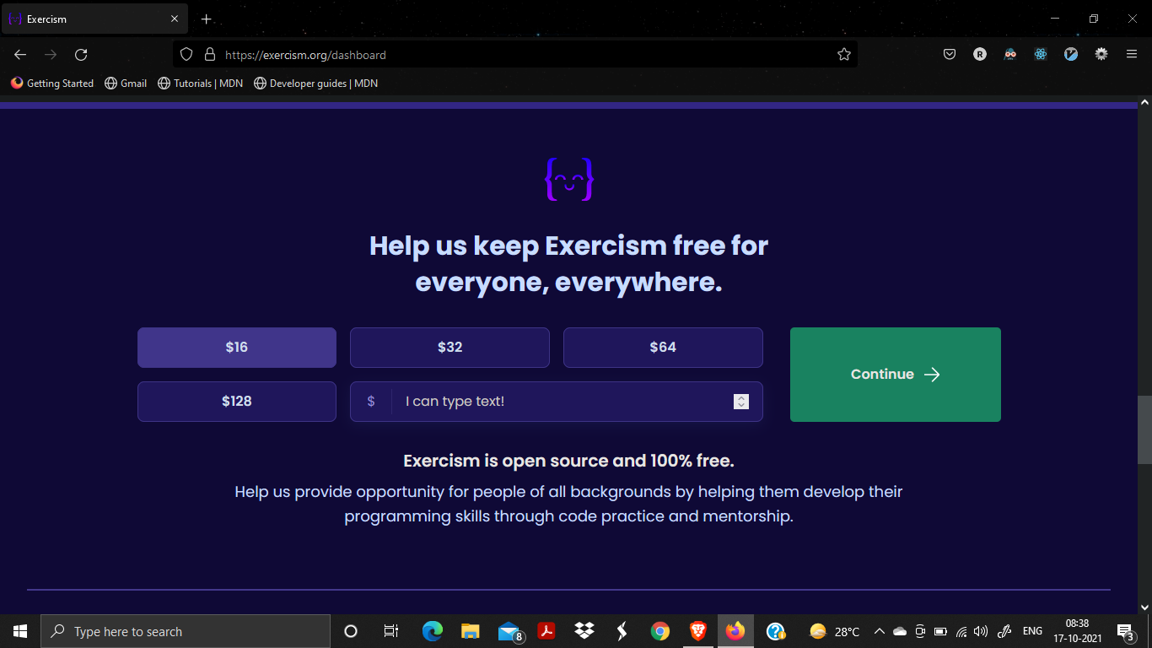Click the circular V extension icon

(x=1070, y=54)
